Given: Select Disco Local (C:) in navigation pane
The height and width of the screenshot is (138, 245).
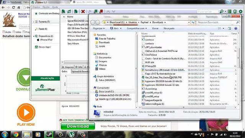Looking at the screenshot, I should pyautogui.click(x=106, y=92).
